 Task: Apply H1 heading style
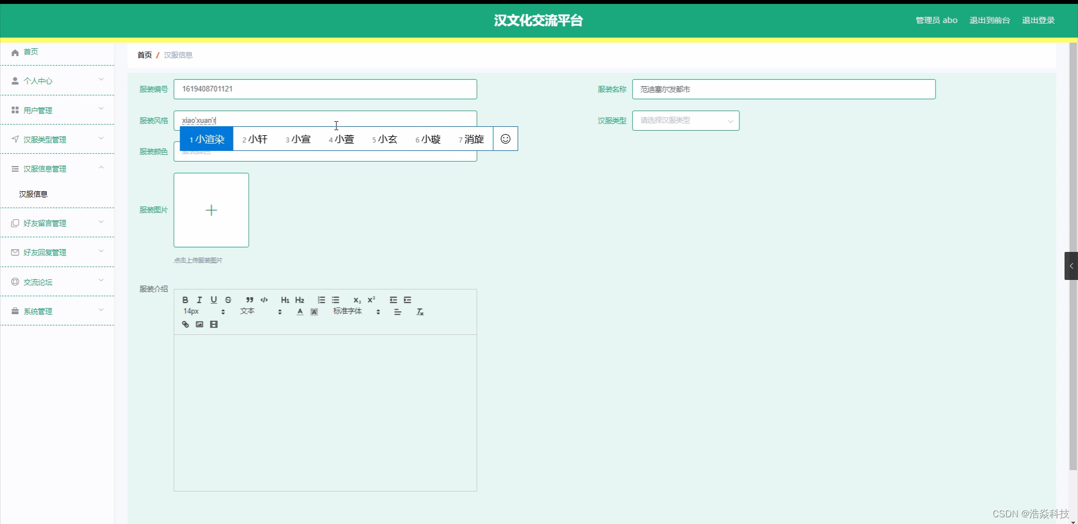(285, 300)
